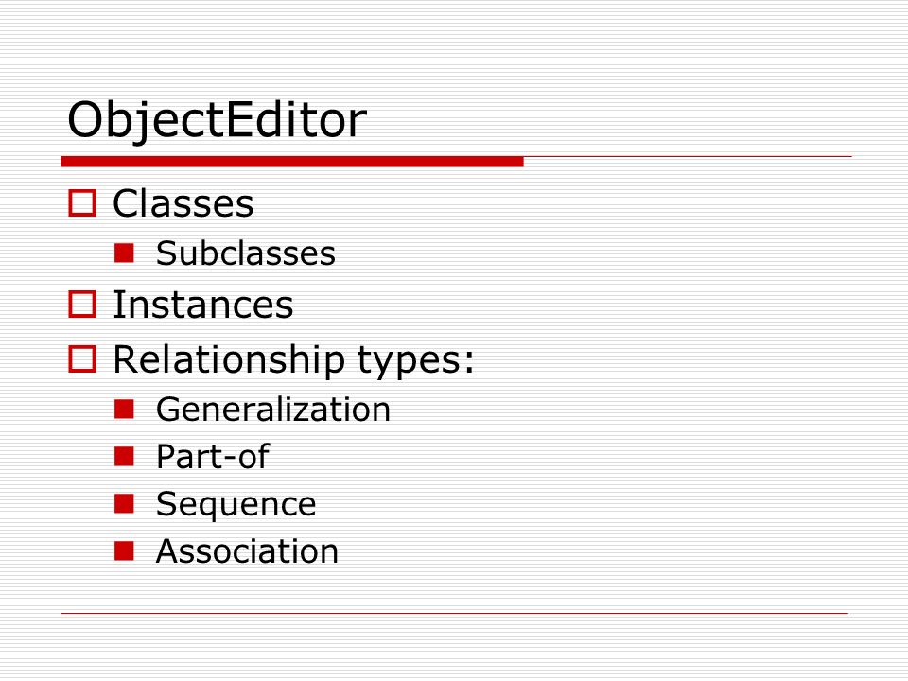Click the Subclasses sub-bullet text
This screenshot has width=908, height=681.
[246, 253]
